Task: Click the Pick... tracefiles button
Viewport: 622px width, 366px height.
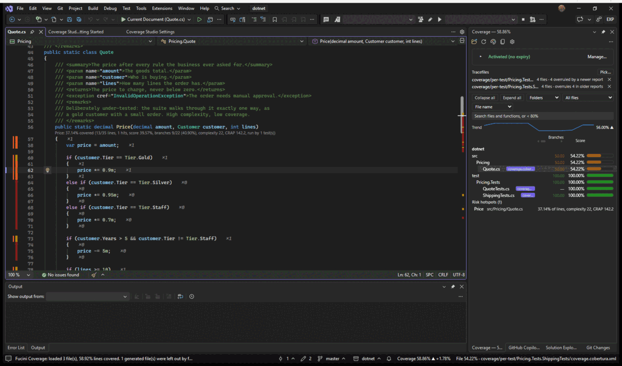Action: pos(605,72)
